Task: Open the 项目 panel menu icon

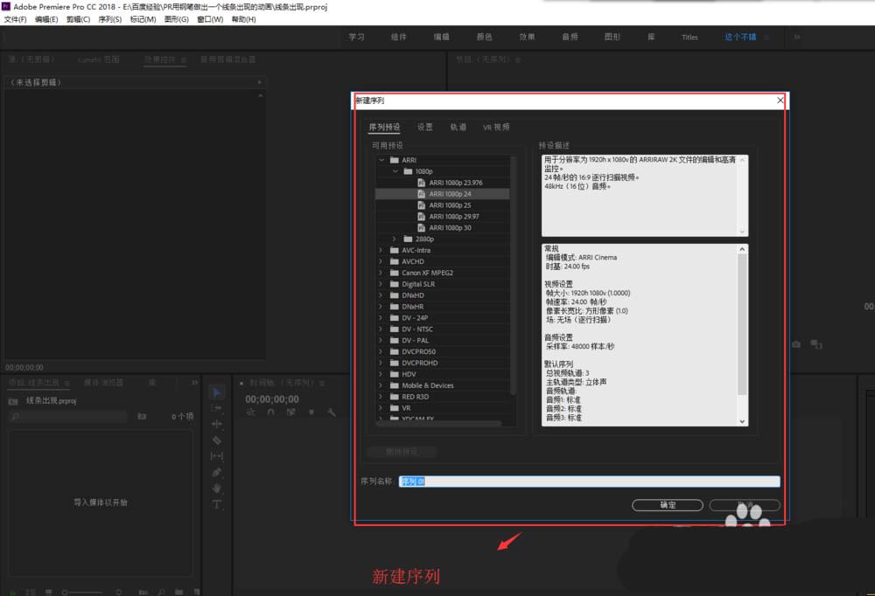Action: [x=67, y=383]
